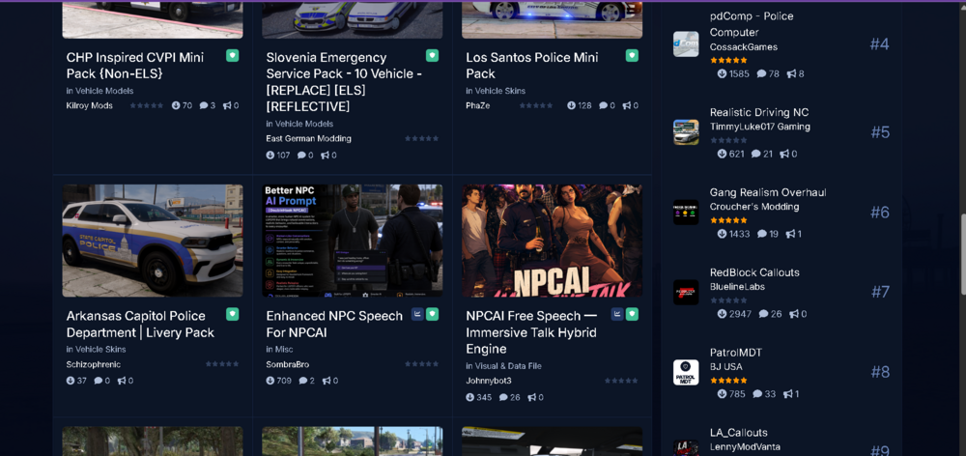Click download icon on Los Santos Police Mini Pack
Viewport: 966px width, 456px height.
coord(571,105)
